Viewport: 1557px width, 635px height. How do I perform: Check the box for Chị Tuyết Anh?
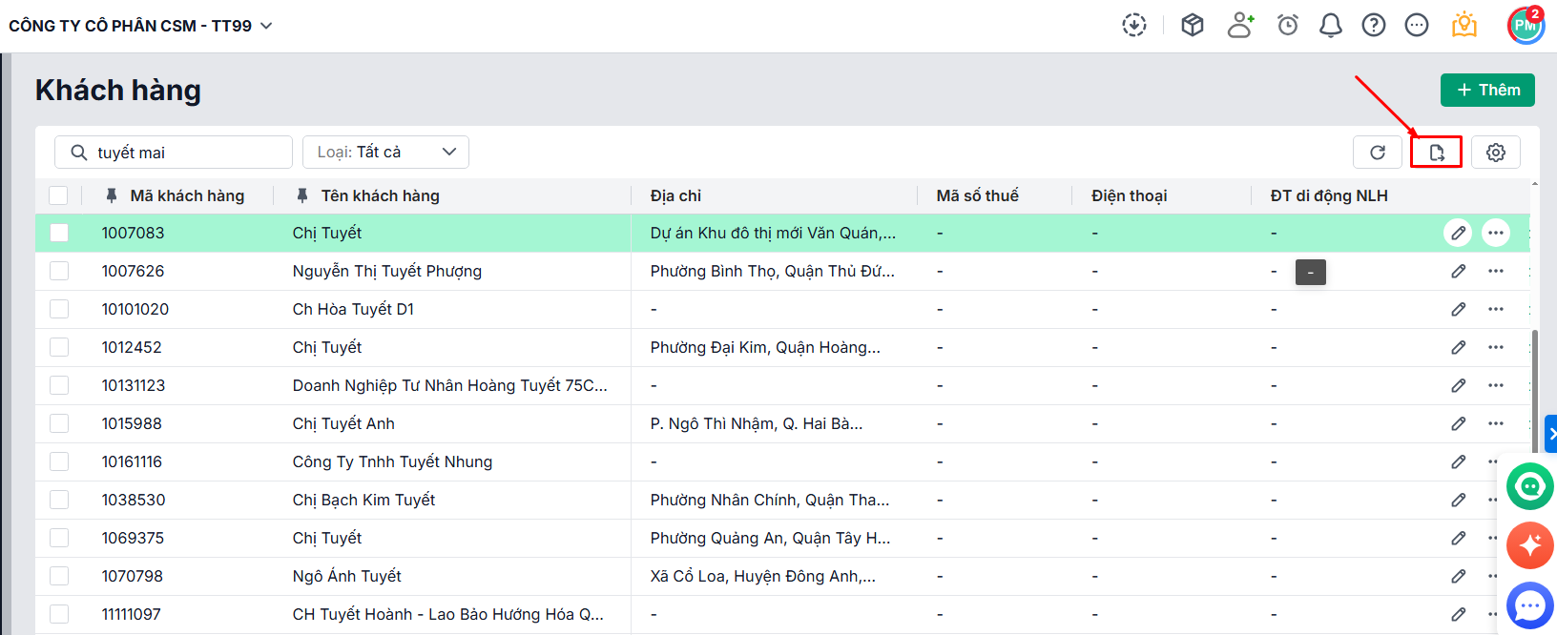pos(59,423)
